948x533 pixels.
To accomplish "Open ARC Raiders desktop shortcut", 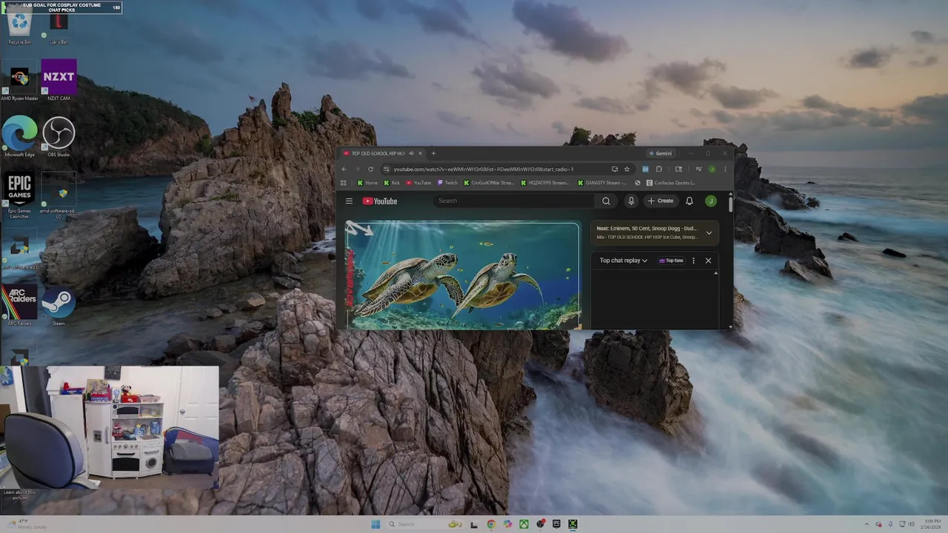I will 19,305.
